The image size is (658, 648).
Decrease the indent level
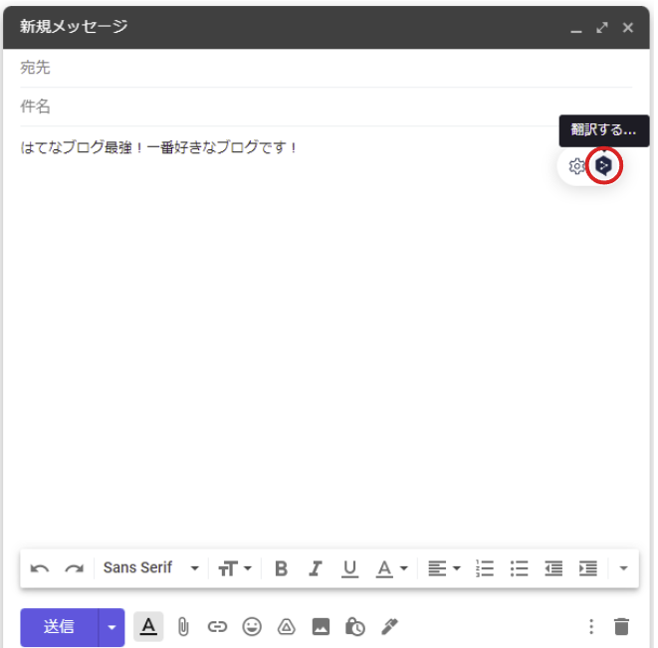(553, 568)
